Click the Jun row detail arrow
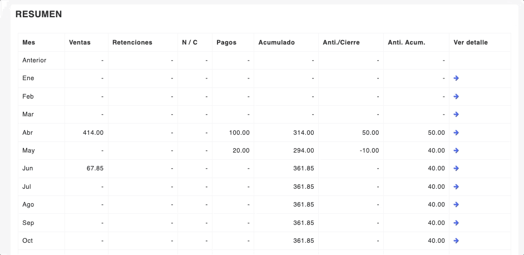This screenshot has width=524, height=255. point(456,169)
